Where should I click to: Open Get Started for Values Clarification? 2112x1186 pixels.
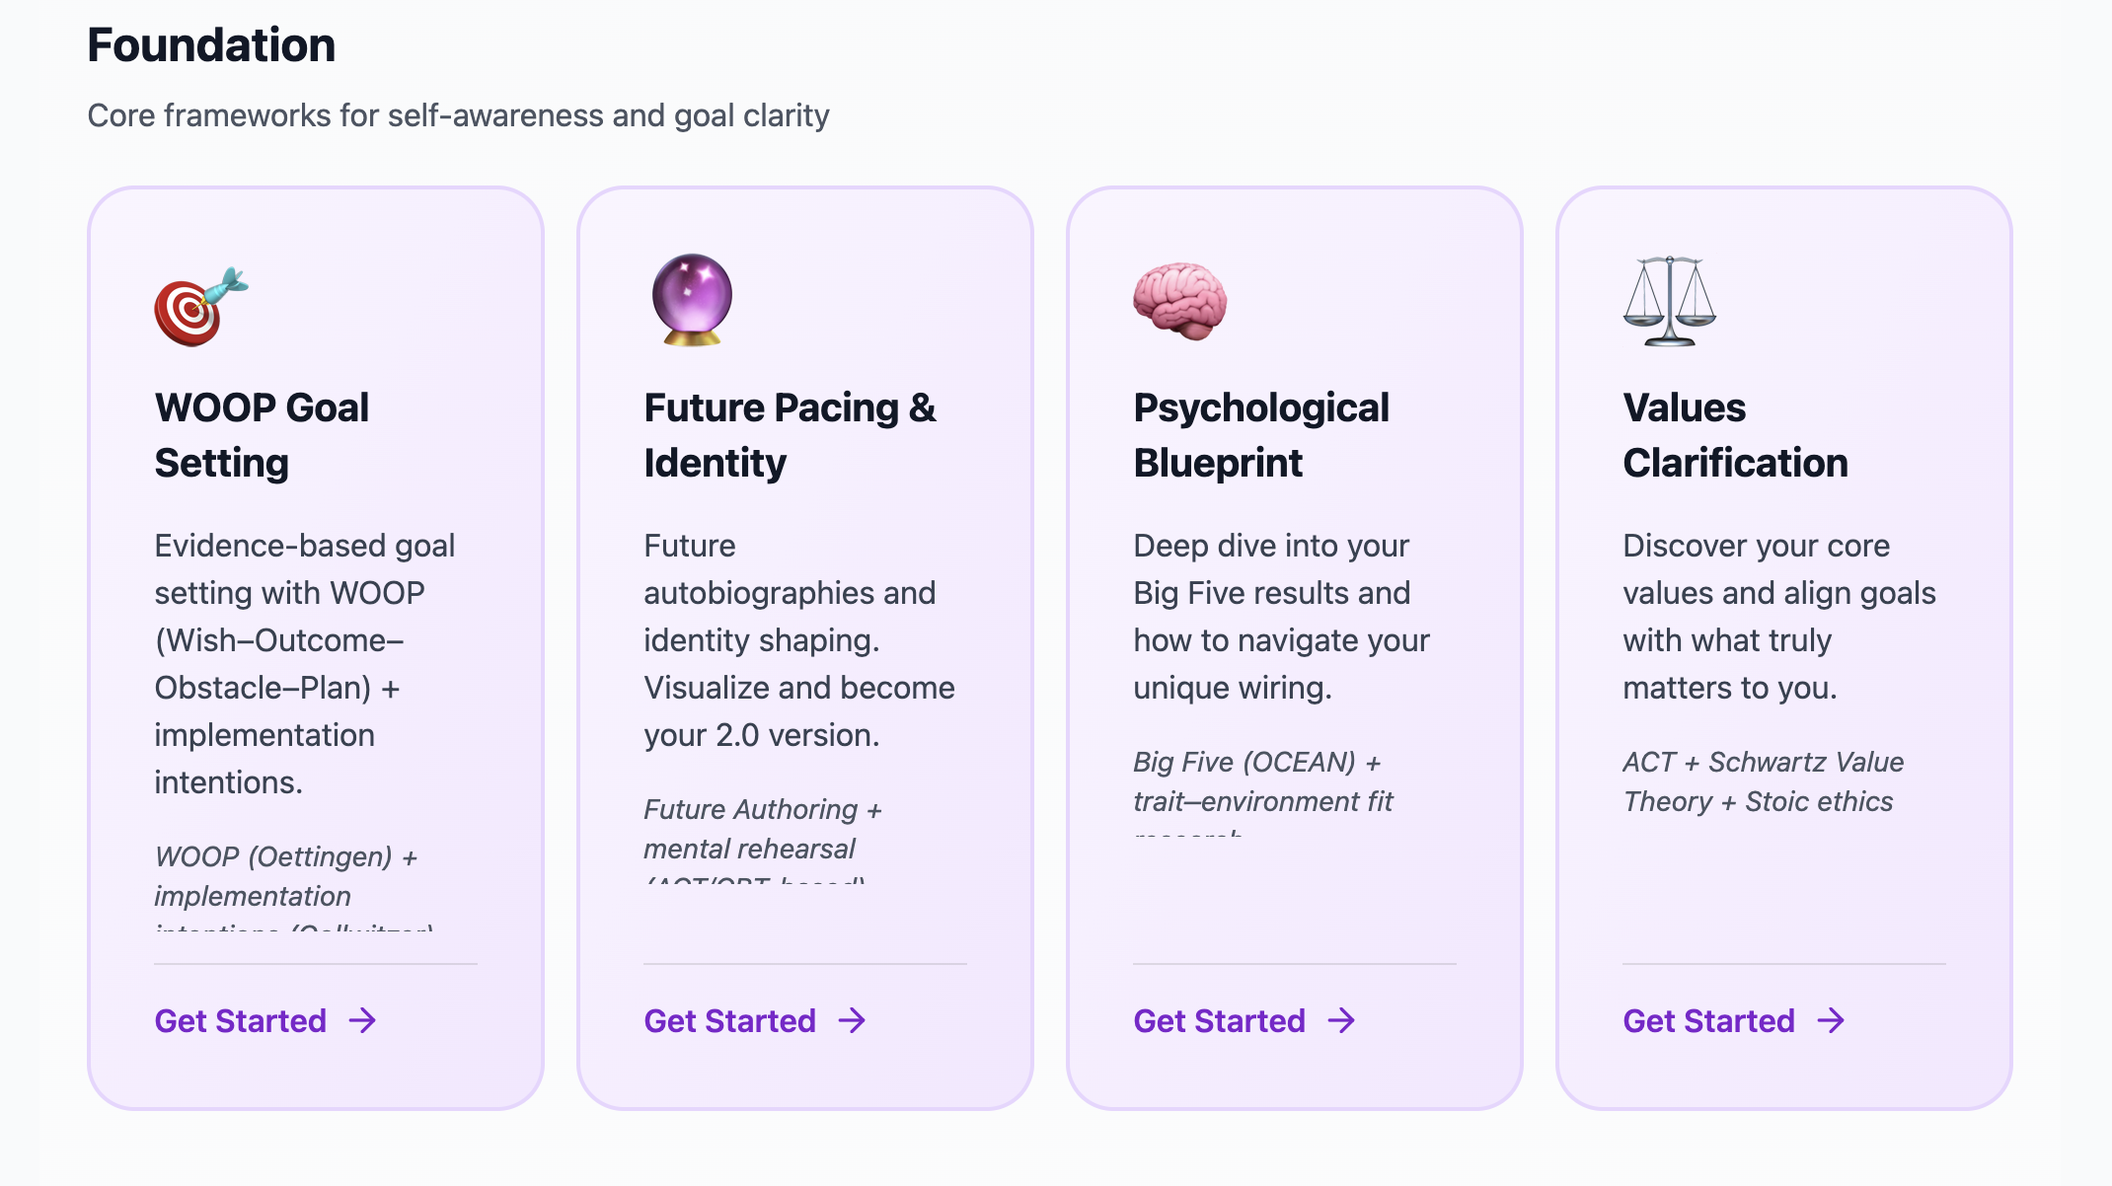point(1734,1020)
